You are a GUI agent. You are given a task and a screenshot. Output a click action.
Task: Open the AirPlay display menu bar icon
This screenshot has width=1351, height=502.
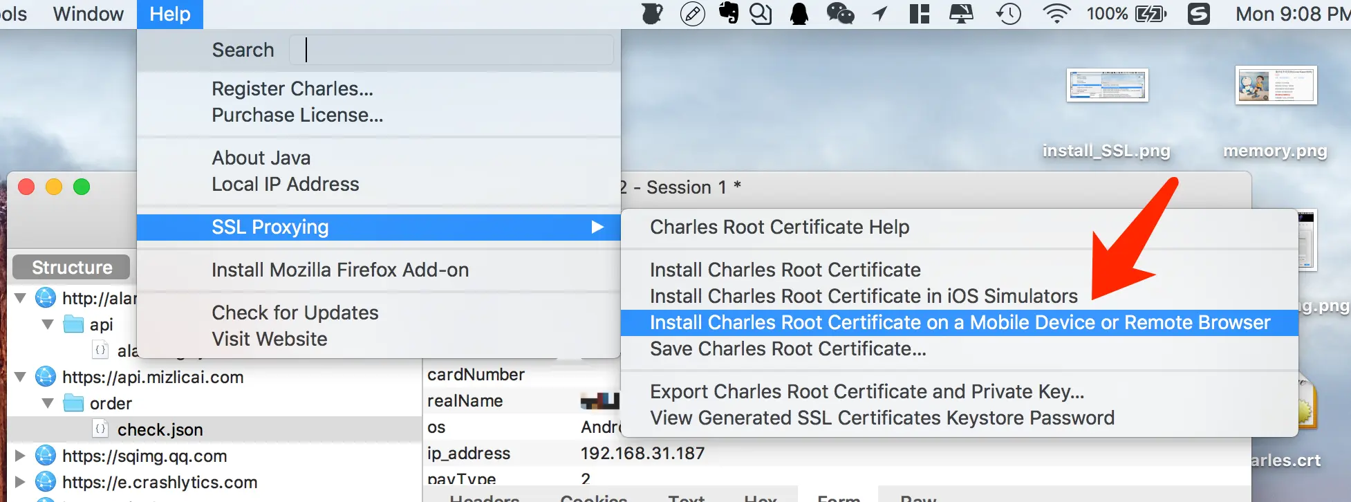961,14
